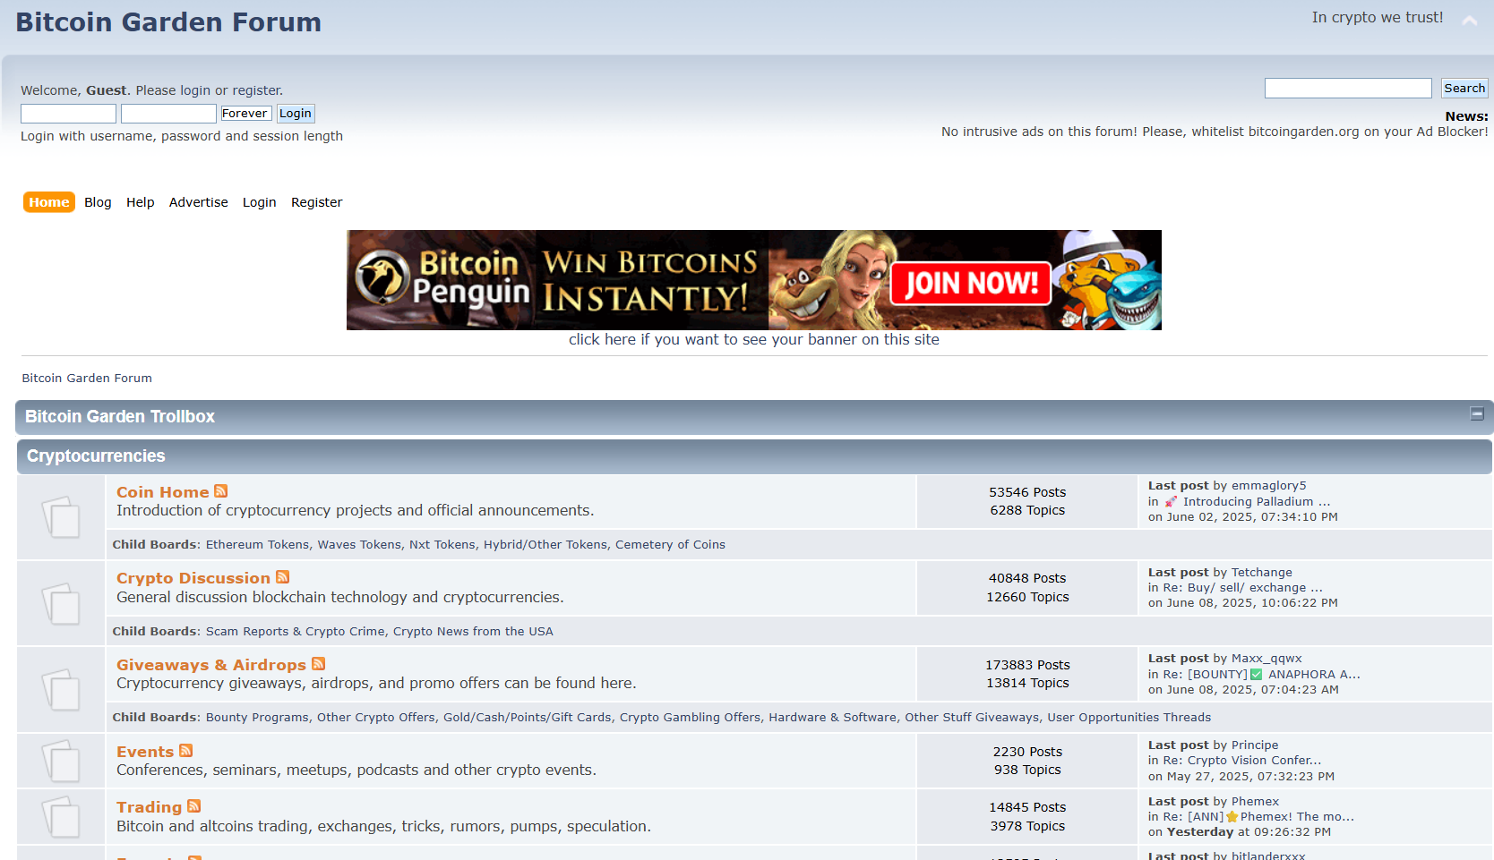Image resolution: width=1494 pixels, height=860 pixels.
Task: Click the Coin Home board folder icon
Action: (x=61, y=516)
